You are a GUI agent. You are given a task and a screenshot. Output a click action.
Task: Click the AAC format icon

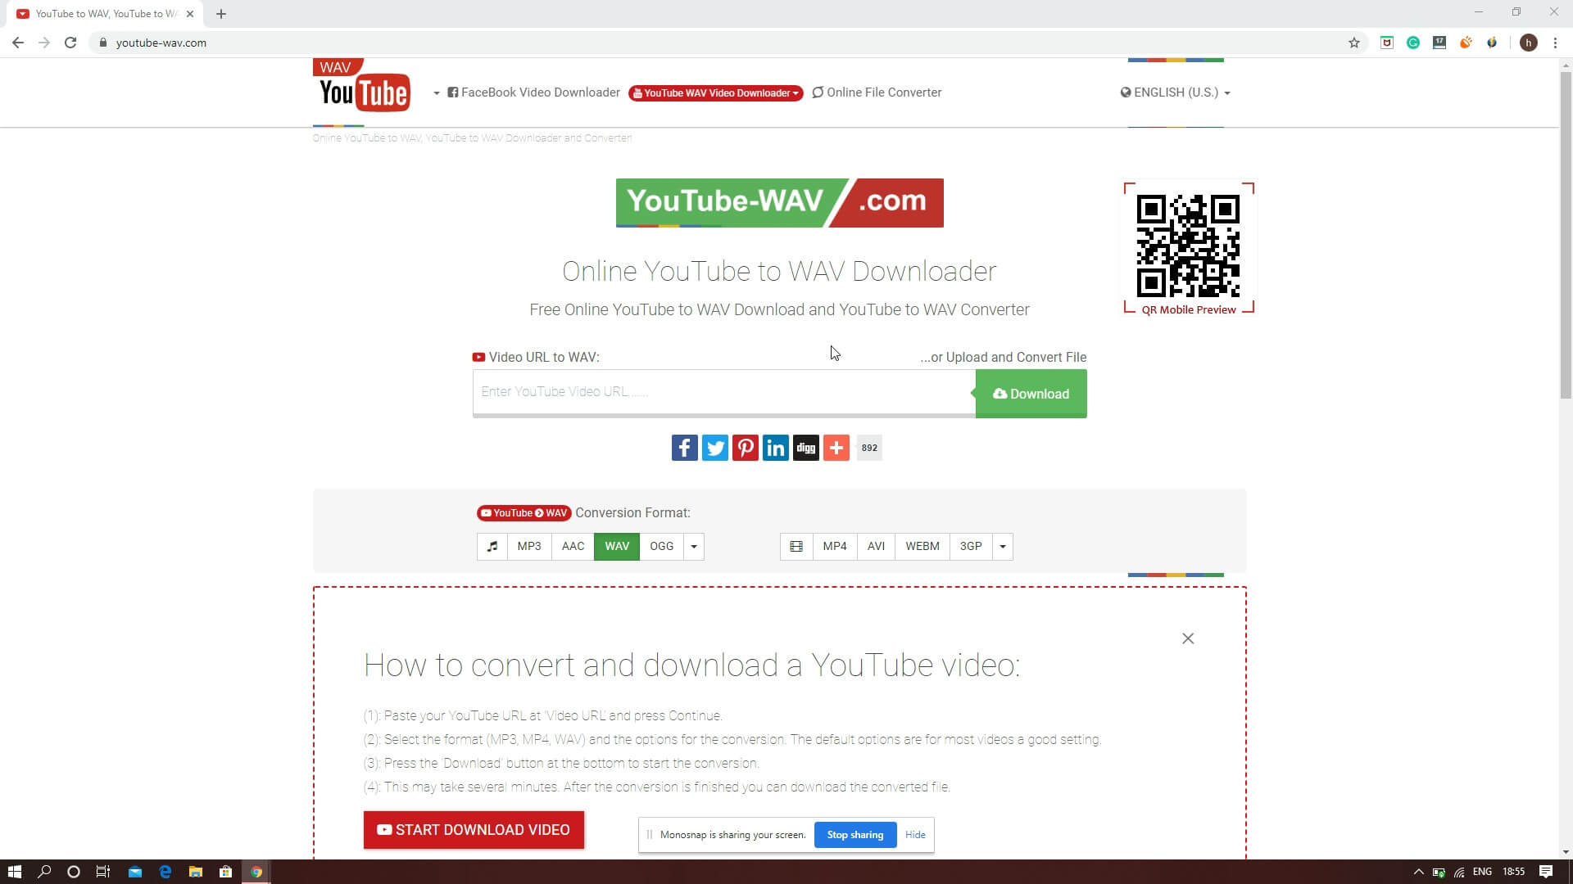tap(573, 545)
